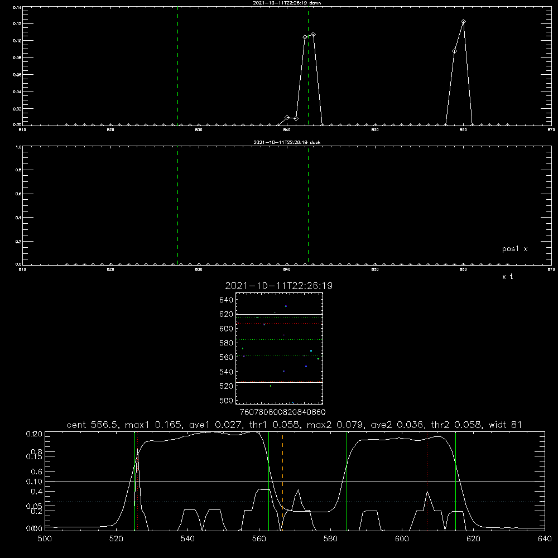The image size is (558, 558).
Task: Click the left green dashed line in dusk plot
Action: pos(177,205)
